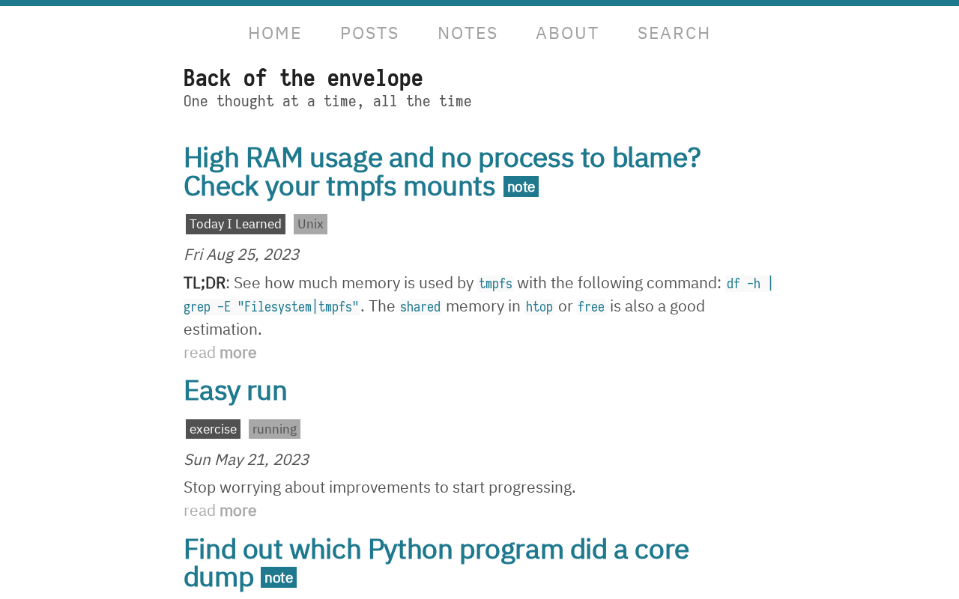Open the SEARCH page
This screenshot has height=599, width=959.
coord(674,33)
